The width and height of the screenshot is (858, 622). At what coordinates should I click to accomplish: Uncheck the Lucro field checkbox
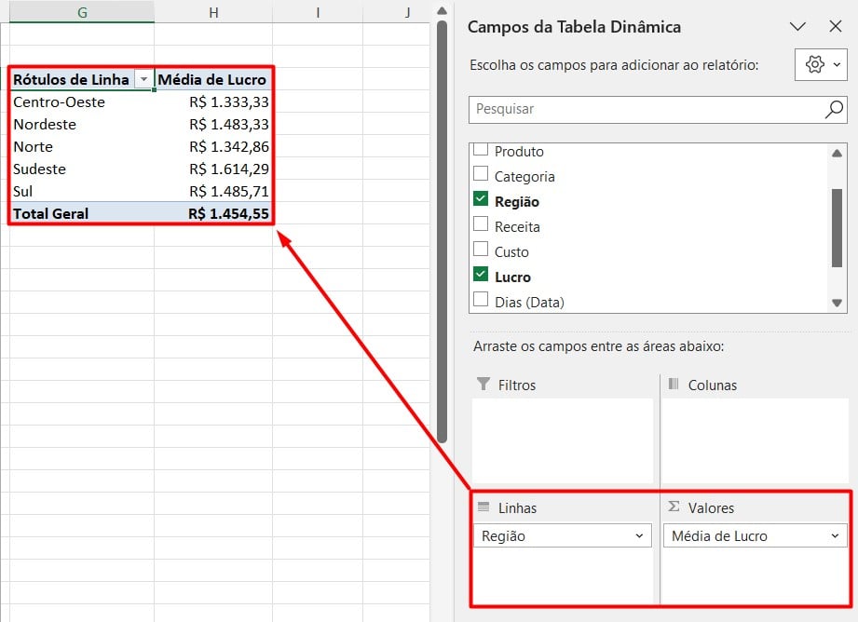tap(481, 275)
